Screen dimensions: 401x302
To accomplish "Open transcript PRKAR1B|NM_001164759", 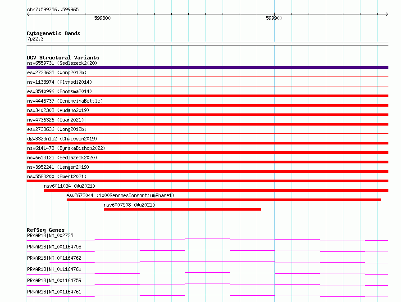I will (54, 280).
